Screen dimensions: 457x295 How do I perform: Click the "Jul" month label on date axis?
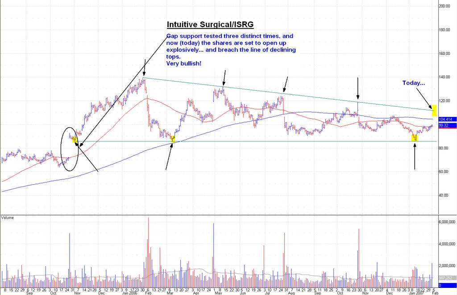(267, 293)
